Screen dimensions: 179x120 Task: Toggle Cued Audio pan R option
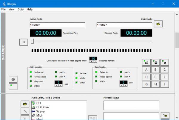tap(121, 76)
